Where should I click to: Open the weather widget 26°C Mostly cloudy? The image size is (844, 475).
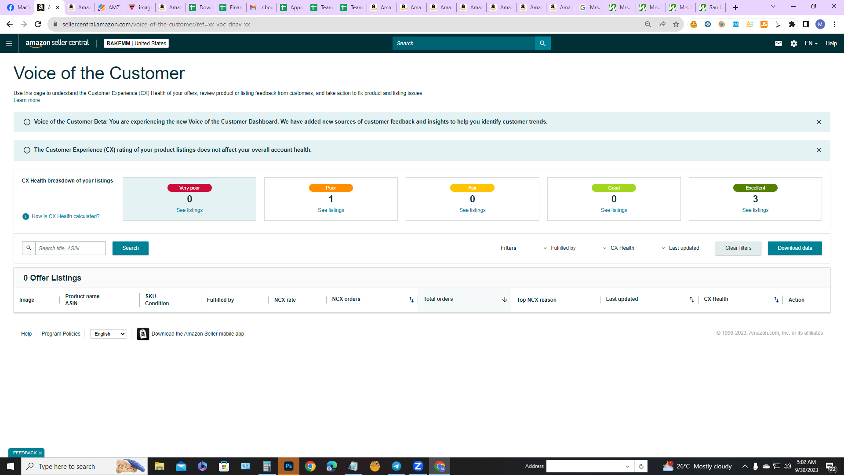[698, 466]
